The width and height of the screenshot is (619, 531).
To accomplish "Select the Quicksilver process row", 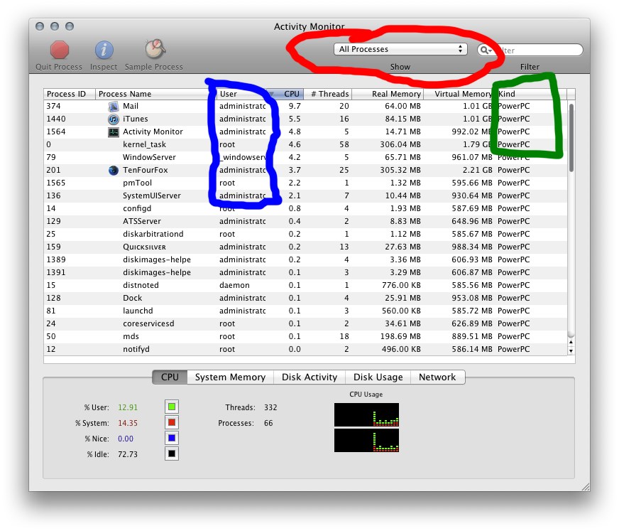I will point(305,247).
